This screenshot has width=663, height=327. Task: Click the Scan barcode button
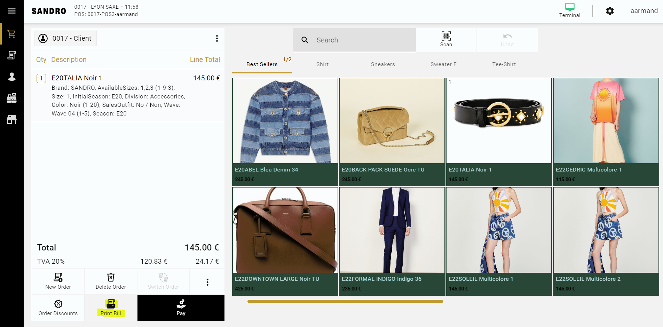[446, 40]
